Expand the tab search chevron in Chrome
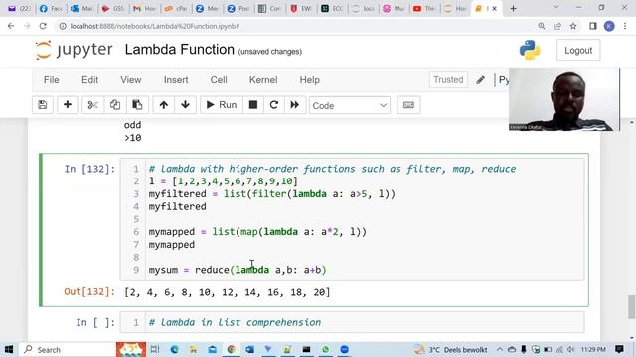The width and height of the screenshot is (636, 357). coord(556,8)
